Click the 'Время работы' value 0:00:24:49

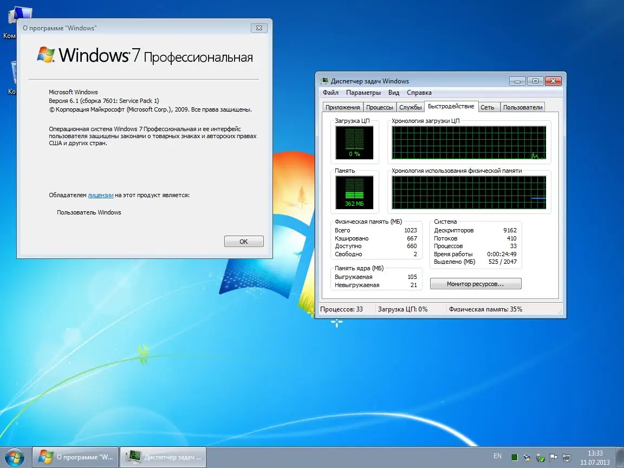coord(502,254)
